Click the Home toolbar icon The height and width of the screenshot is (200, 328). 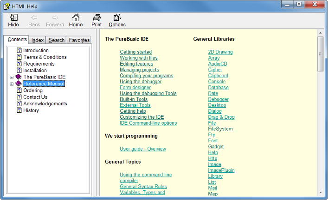click(x=76, y=18)
